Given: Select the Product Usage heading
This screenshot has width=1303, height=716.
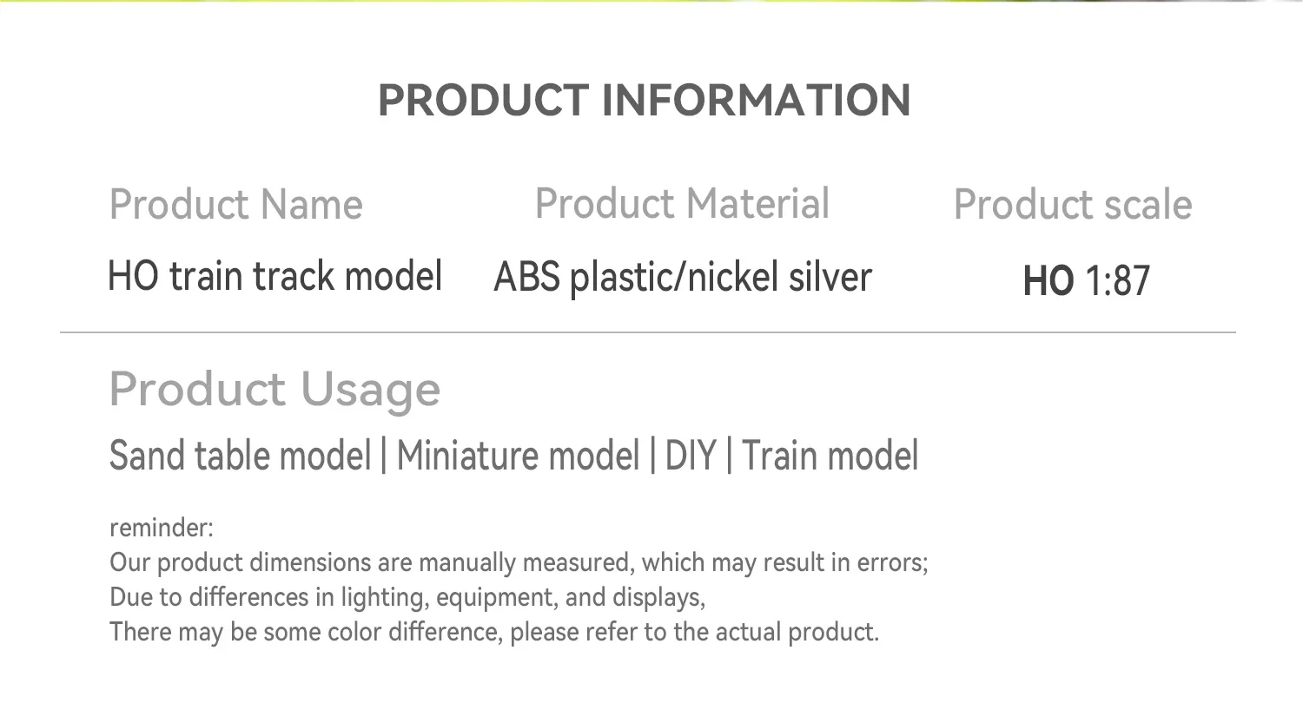Looking at the screenshot, I should [x=274, y=390].
